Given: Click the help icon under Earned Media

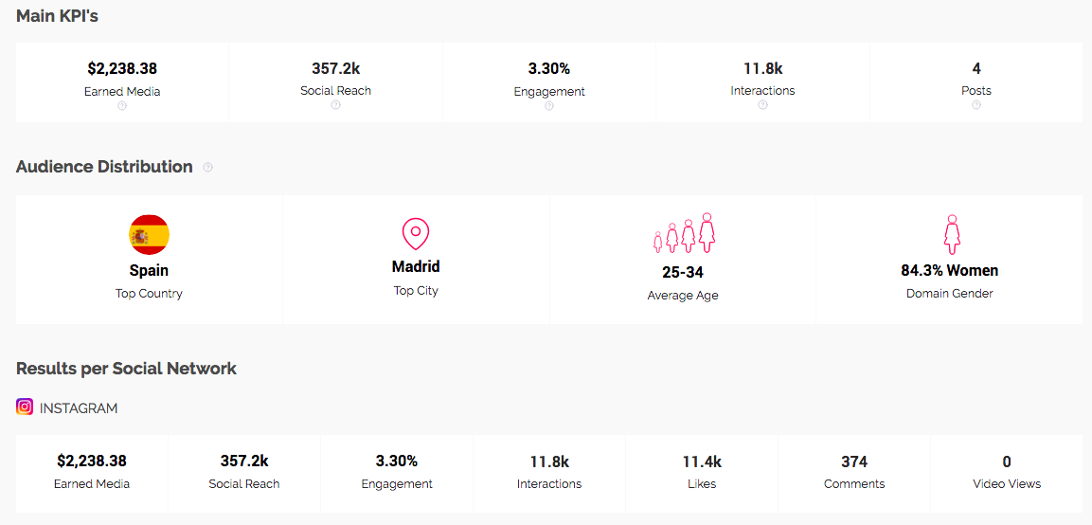Looking at the screenshot, I should [x=122, y=106].
